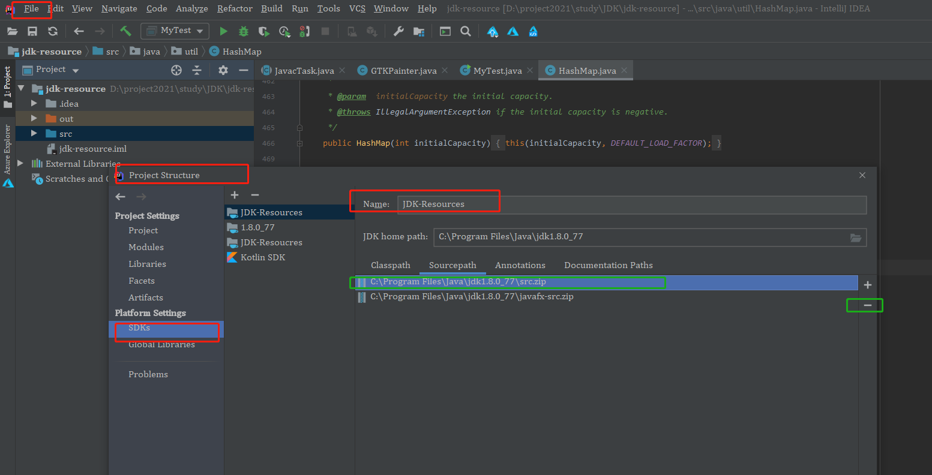Click Azure upload cloud icon

click(x=493, y=32)
